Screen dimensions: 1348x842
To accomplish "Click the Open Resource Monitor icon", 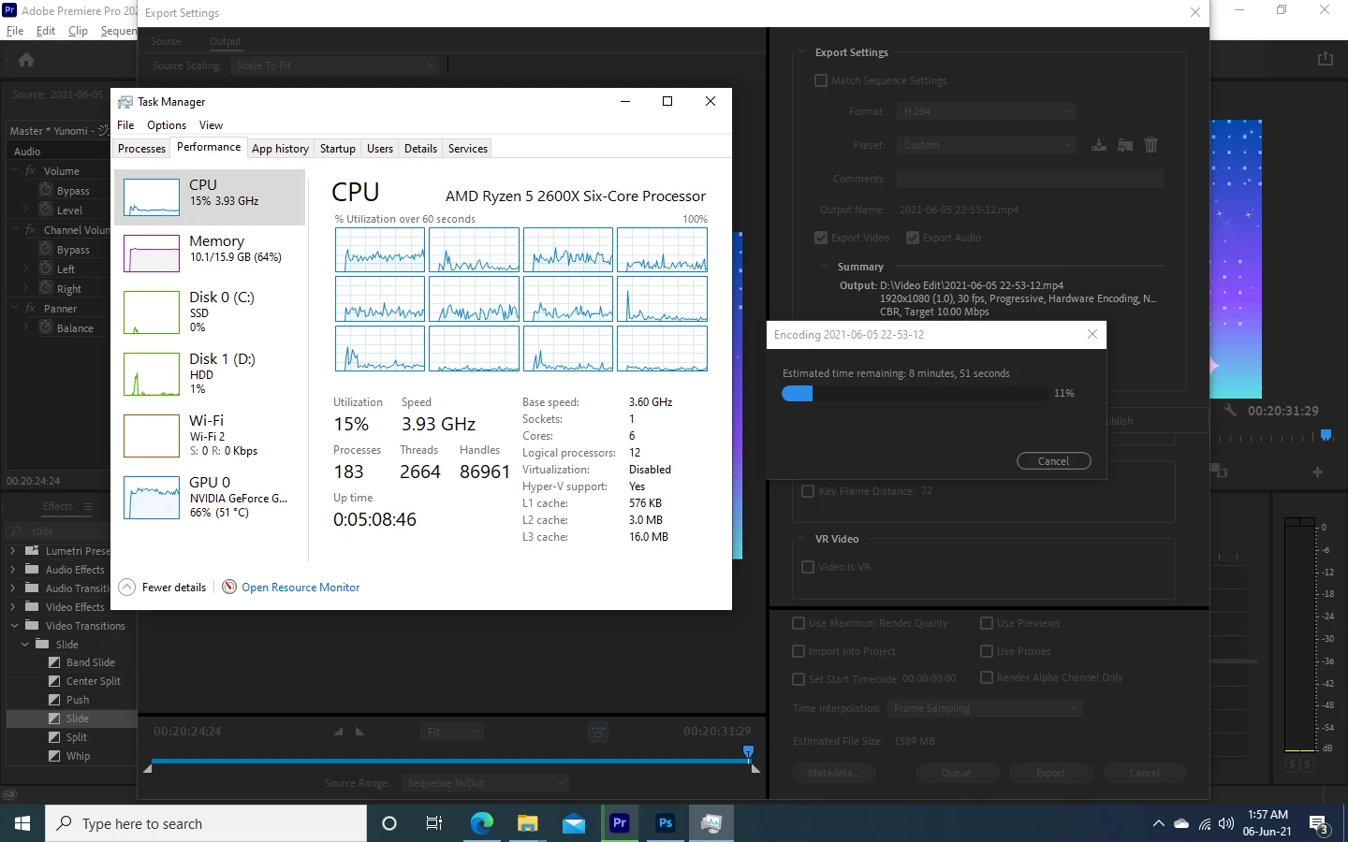I will click(229, 587).
